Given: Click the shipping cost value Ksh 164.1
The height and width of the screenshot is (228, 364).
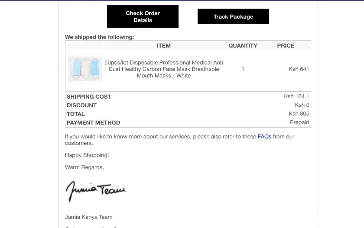Looking at the screenshot, I should [x=296, y=96].
